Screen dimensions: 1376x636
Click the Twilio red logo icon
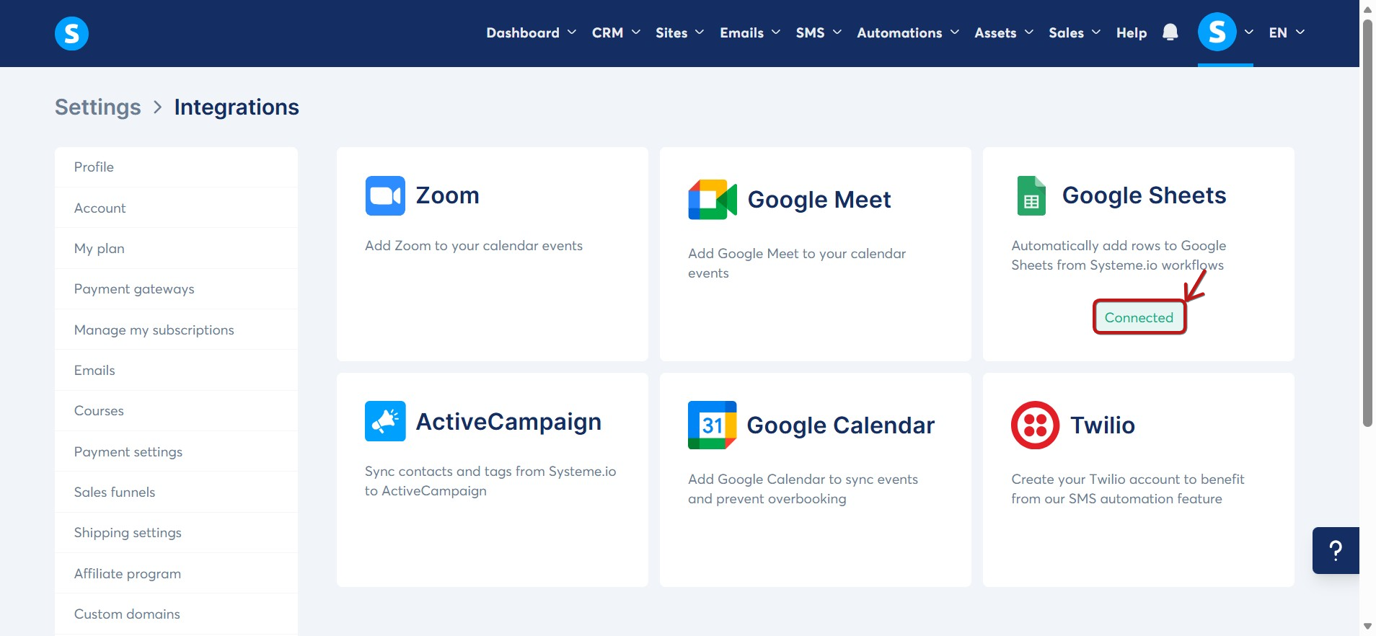coord(1035,425)
